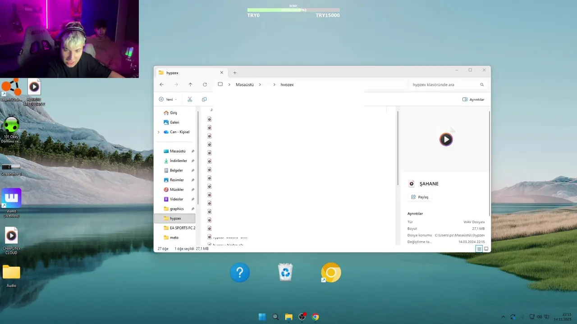Open the Windows Start menu
This screenshot has width=577, height=324.
pos(262,317)
